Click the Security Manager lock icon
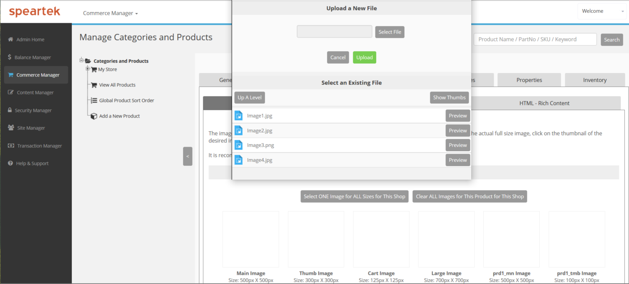This screenshot has height=284, width=629. pyautogui.click(x=10, y=111)
